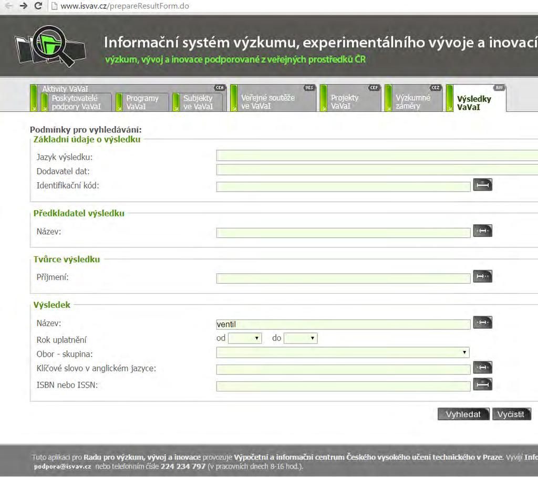Open Veřejné soutěže ve VaVaI tab
This screenshot has height=477, width=538.
coord(273,98)
